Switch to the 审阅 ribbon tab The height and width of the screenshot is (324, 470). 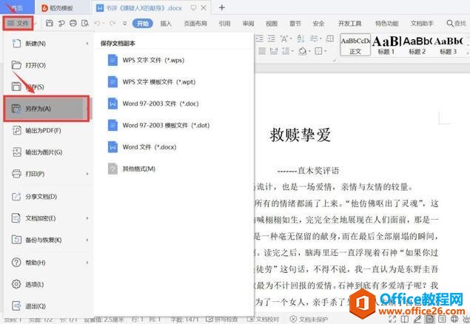[x=248, y=24]
